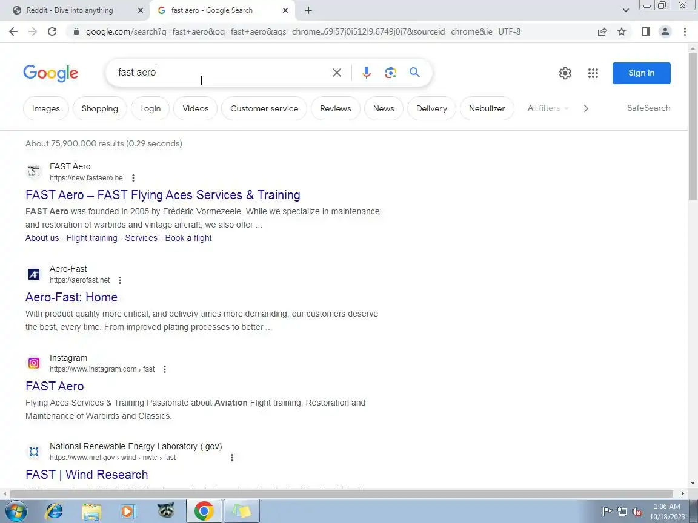The image size is (698, 523).
Task: Open more options for Instagram result
Action: pyautogui.click(x=165, y=369)
